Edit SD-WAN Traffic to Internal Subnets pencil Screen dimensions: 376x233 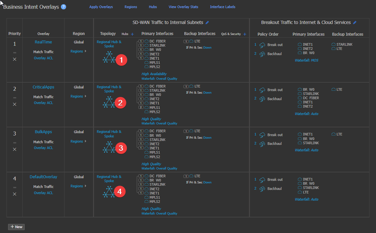pos(207,23)
